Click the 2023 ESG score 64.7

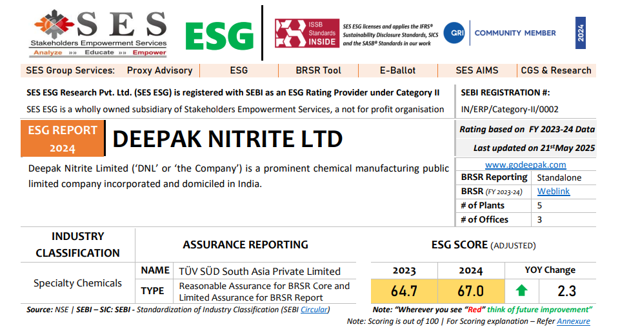click(404, 291)
